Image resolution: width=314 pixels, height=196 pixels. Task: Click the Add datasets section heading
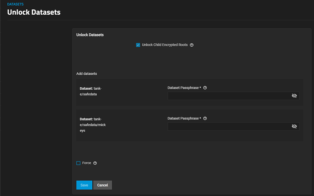(x=87, y=74)
